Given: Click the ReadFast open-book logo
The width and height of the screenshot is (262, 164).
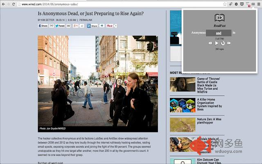Looking at the screenshot, I should (219, 18).
